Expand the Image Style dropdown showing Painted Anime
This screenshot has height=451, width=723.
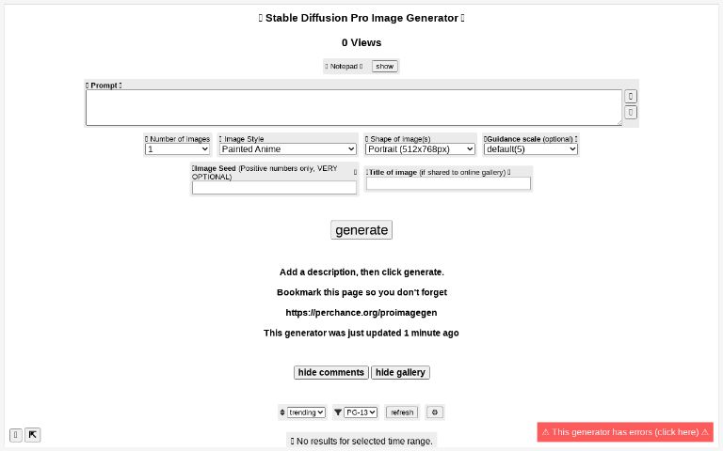[x=287, y=148]
